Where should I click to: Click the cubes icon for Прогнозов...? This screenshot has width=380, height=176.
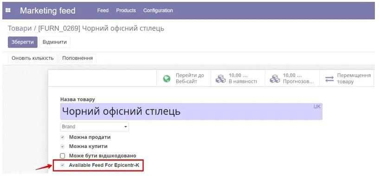click(x=275, y=79)
